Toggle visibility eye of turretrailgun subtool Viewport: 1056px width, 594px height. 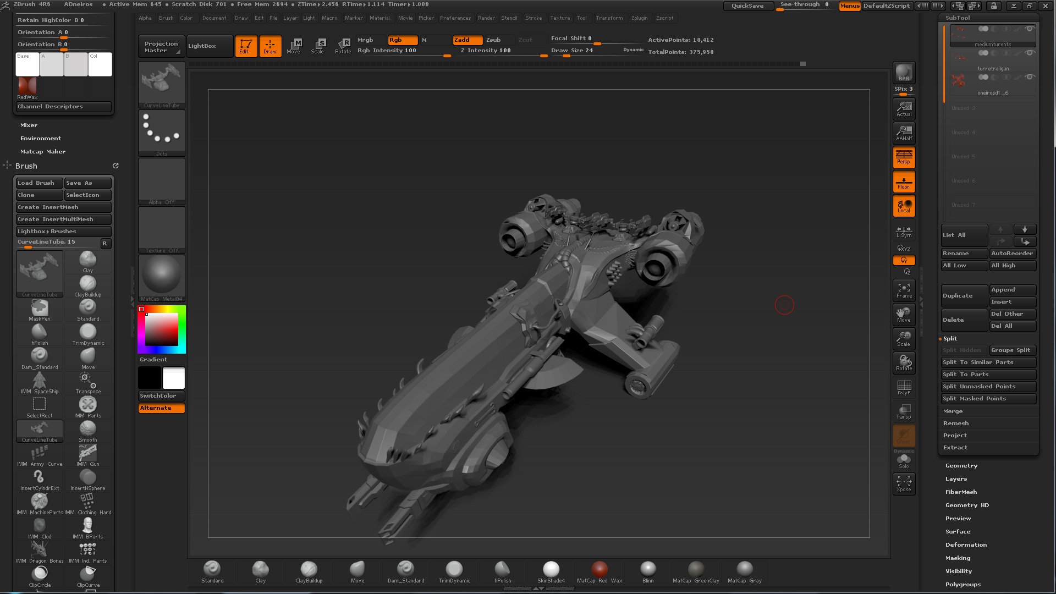pyautogui.click(x=1030, y=53)
